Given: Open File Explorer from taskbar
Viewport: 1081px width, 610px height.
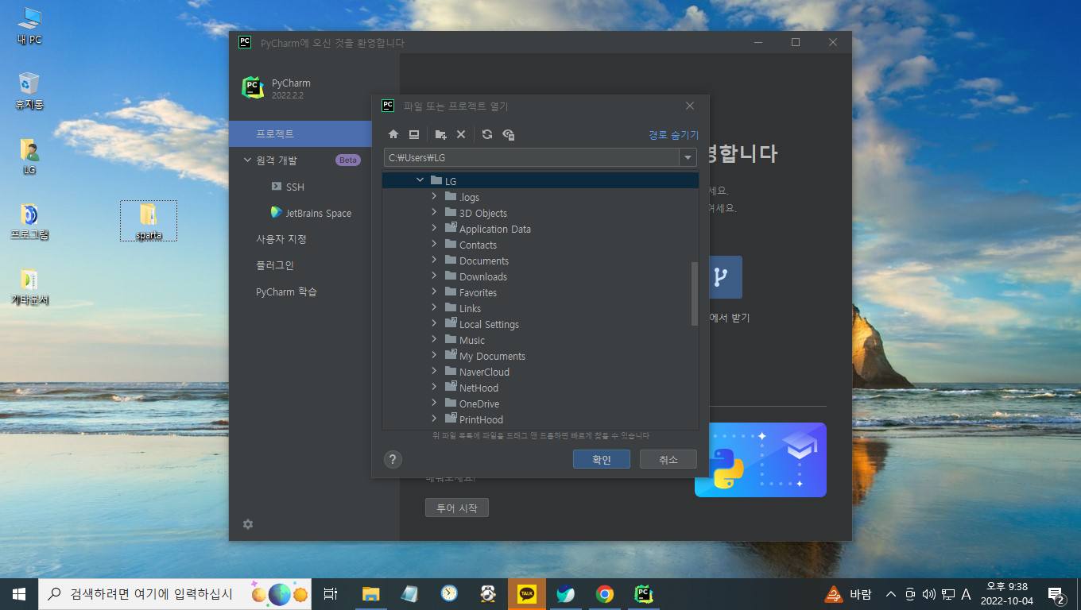Looking at the screenshot, I should click(x=371, y=594).
